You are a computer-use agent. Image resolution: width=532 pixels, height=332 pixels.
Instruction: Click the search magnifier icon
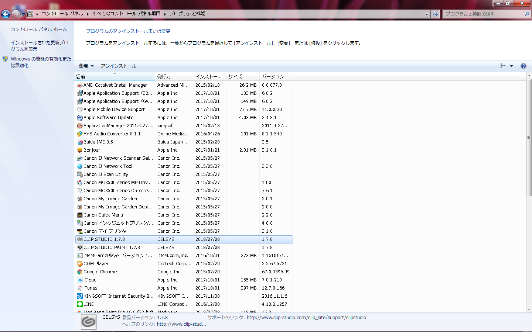pos(527,14)
